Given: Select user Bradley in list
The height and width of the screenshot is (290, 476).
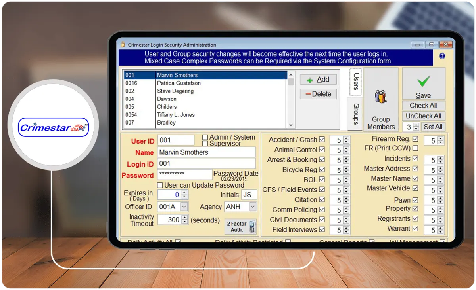Looking at the screenshot, I should pyautogui.click(x=205, y=123).
